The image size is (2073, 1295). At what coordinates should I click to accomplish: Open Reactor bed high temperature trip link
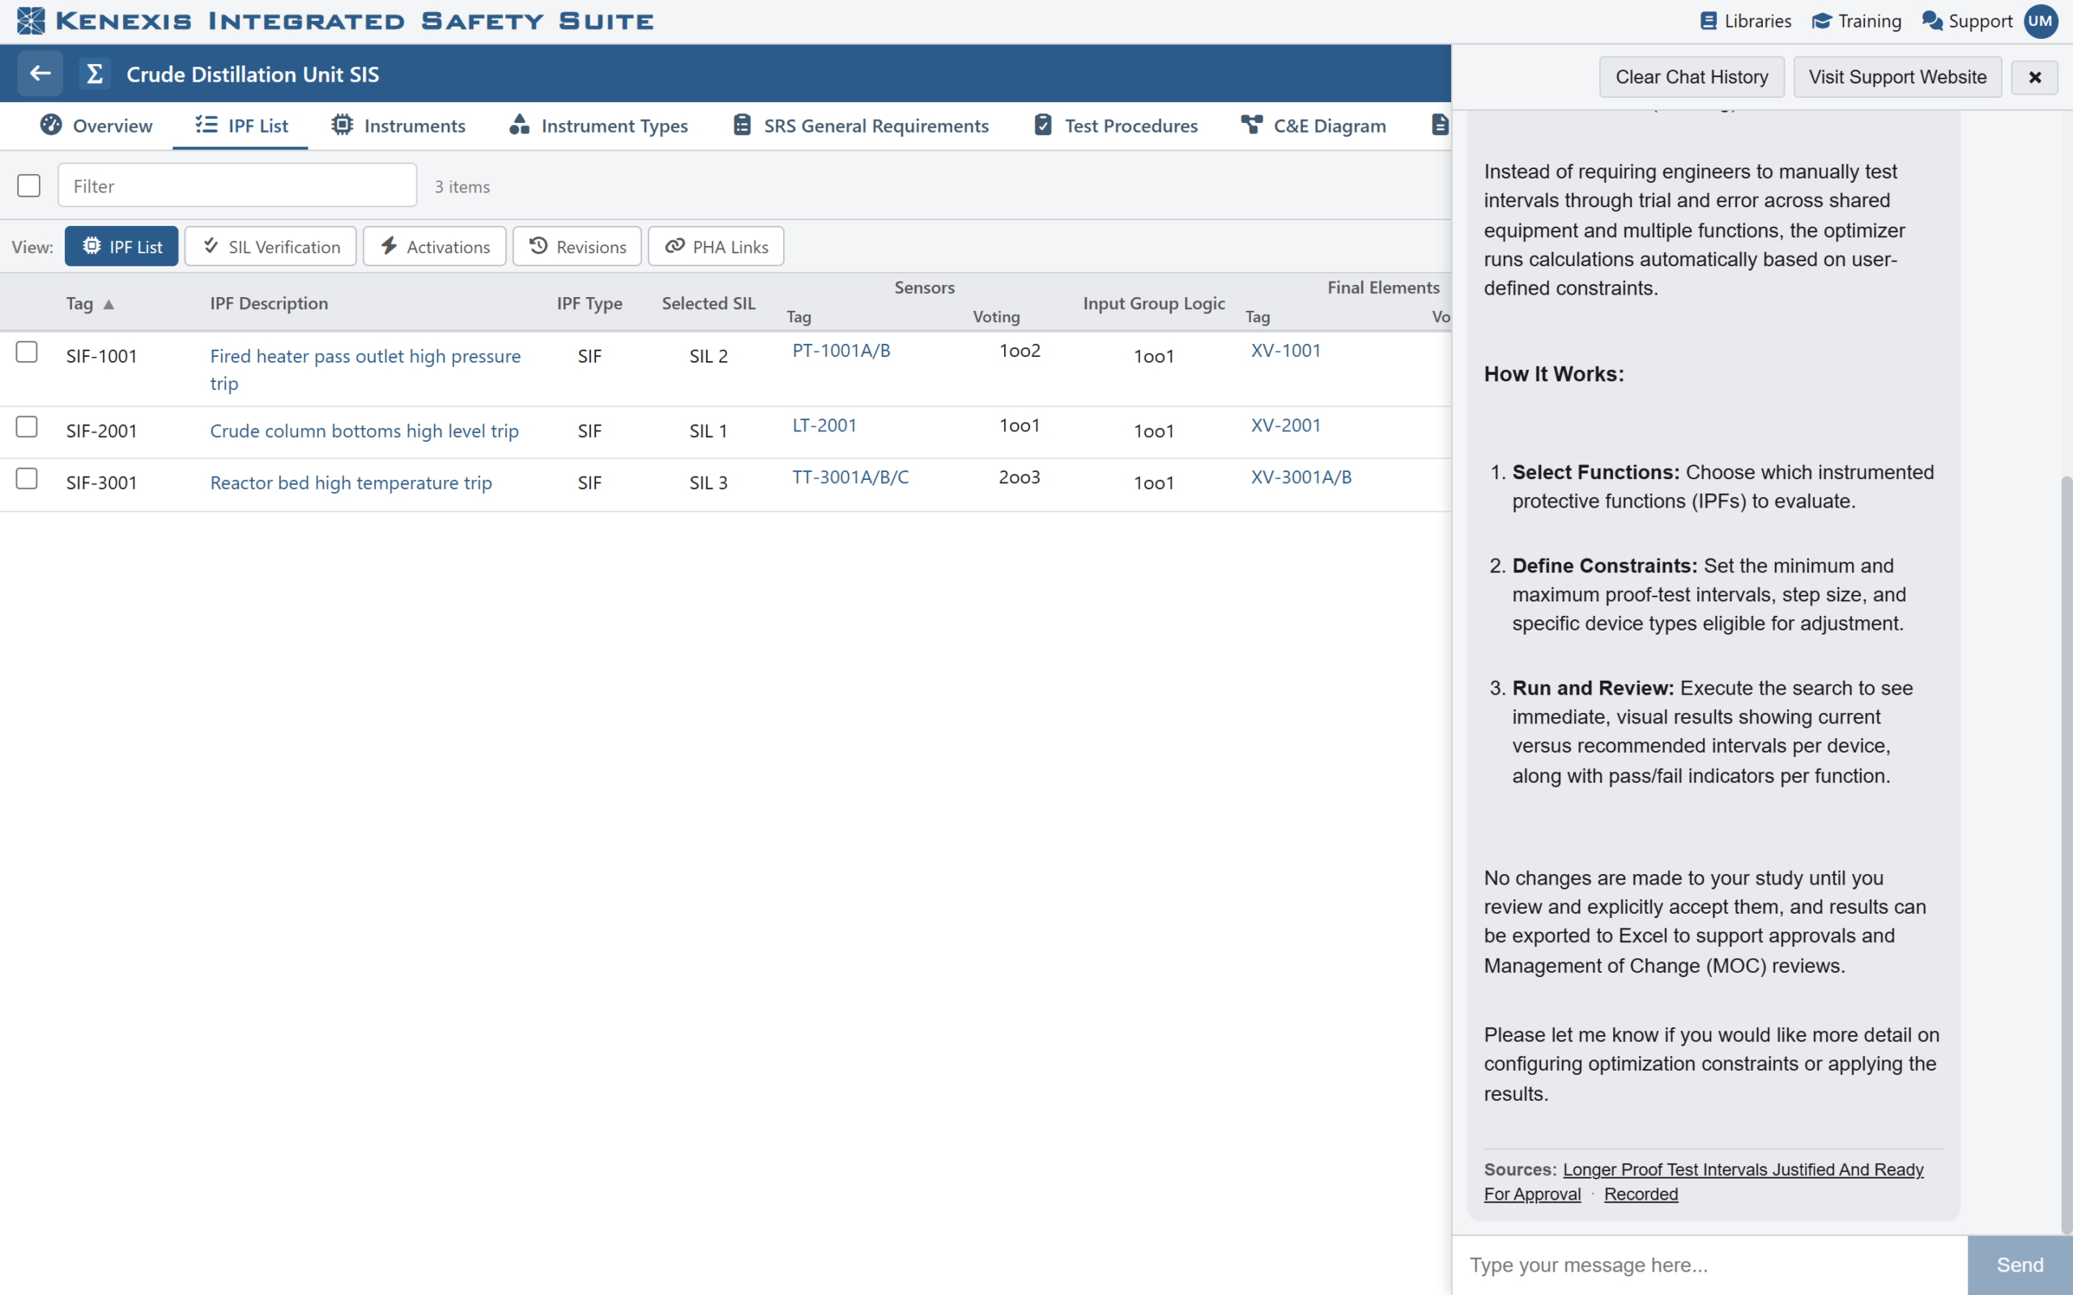pyautogui.click(x=351, y=482)
